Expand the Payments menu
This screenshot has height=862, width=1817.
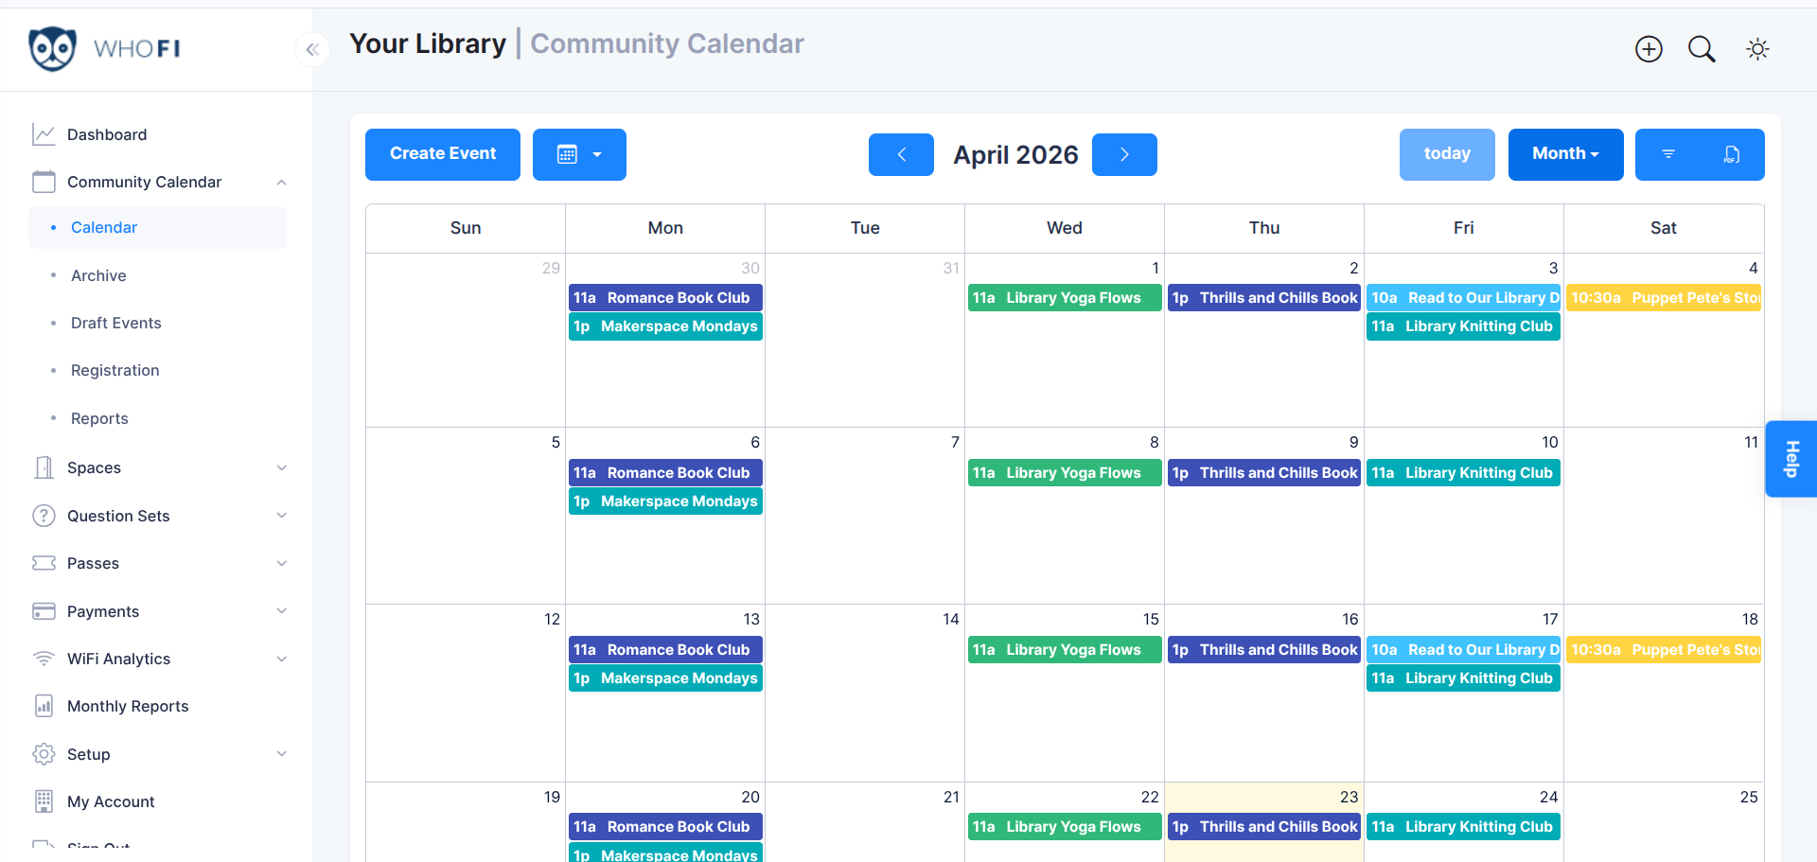[x=281, y=611]
